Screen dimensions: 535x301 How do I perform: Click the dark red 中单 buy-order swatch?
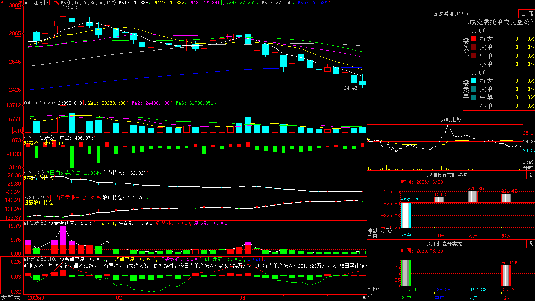click(x=473, y=56)
